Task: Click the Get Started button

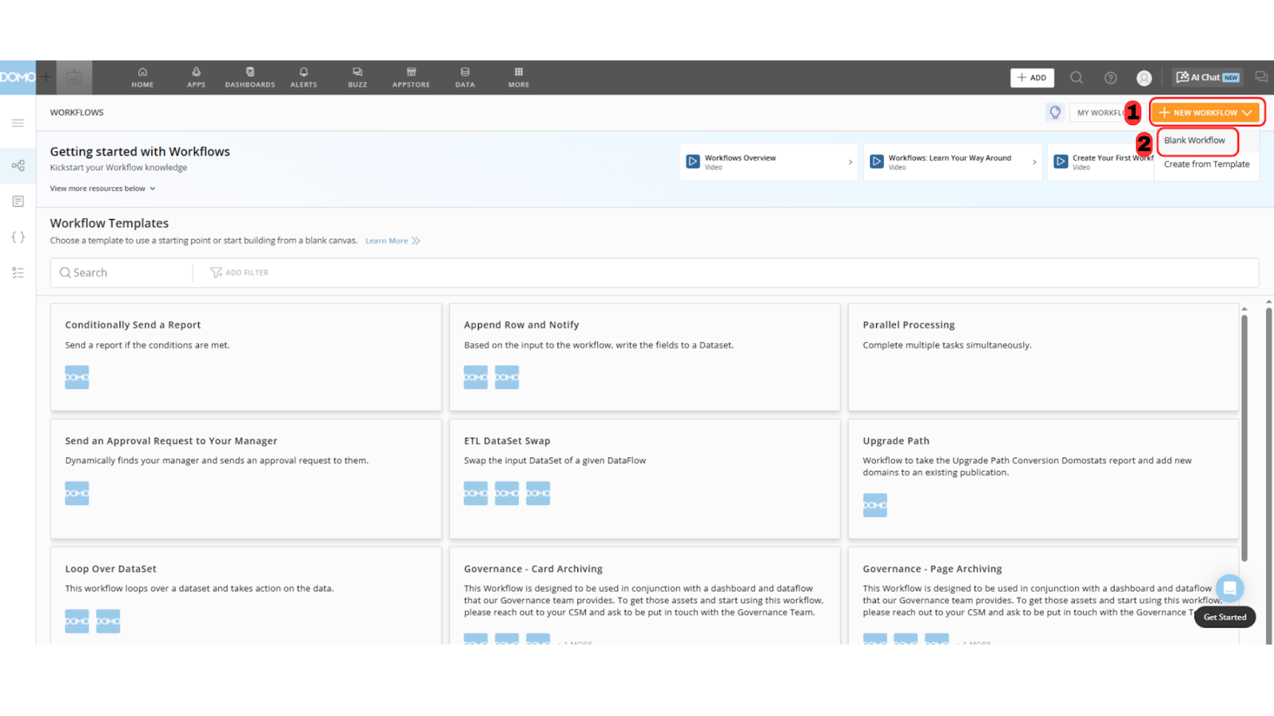Action: coord(1225,617)
